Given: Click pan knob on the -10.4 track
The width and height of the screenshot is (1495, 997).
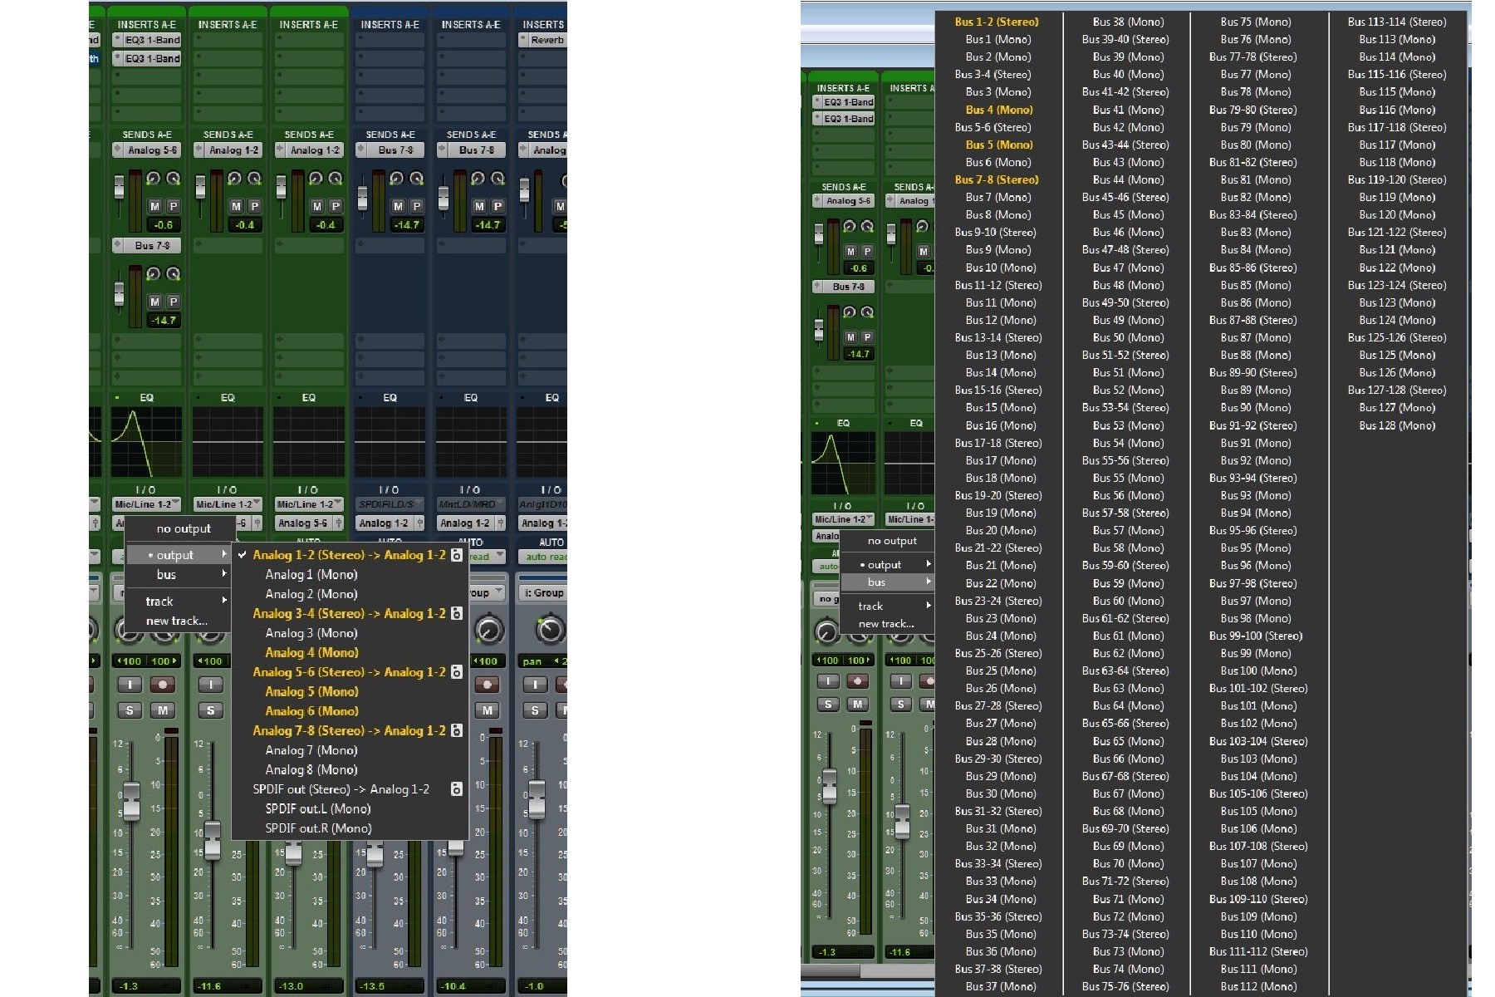Looking at the screenshot, I should click(489, 629).
